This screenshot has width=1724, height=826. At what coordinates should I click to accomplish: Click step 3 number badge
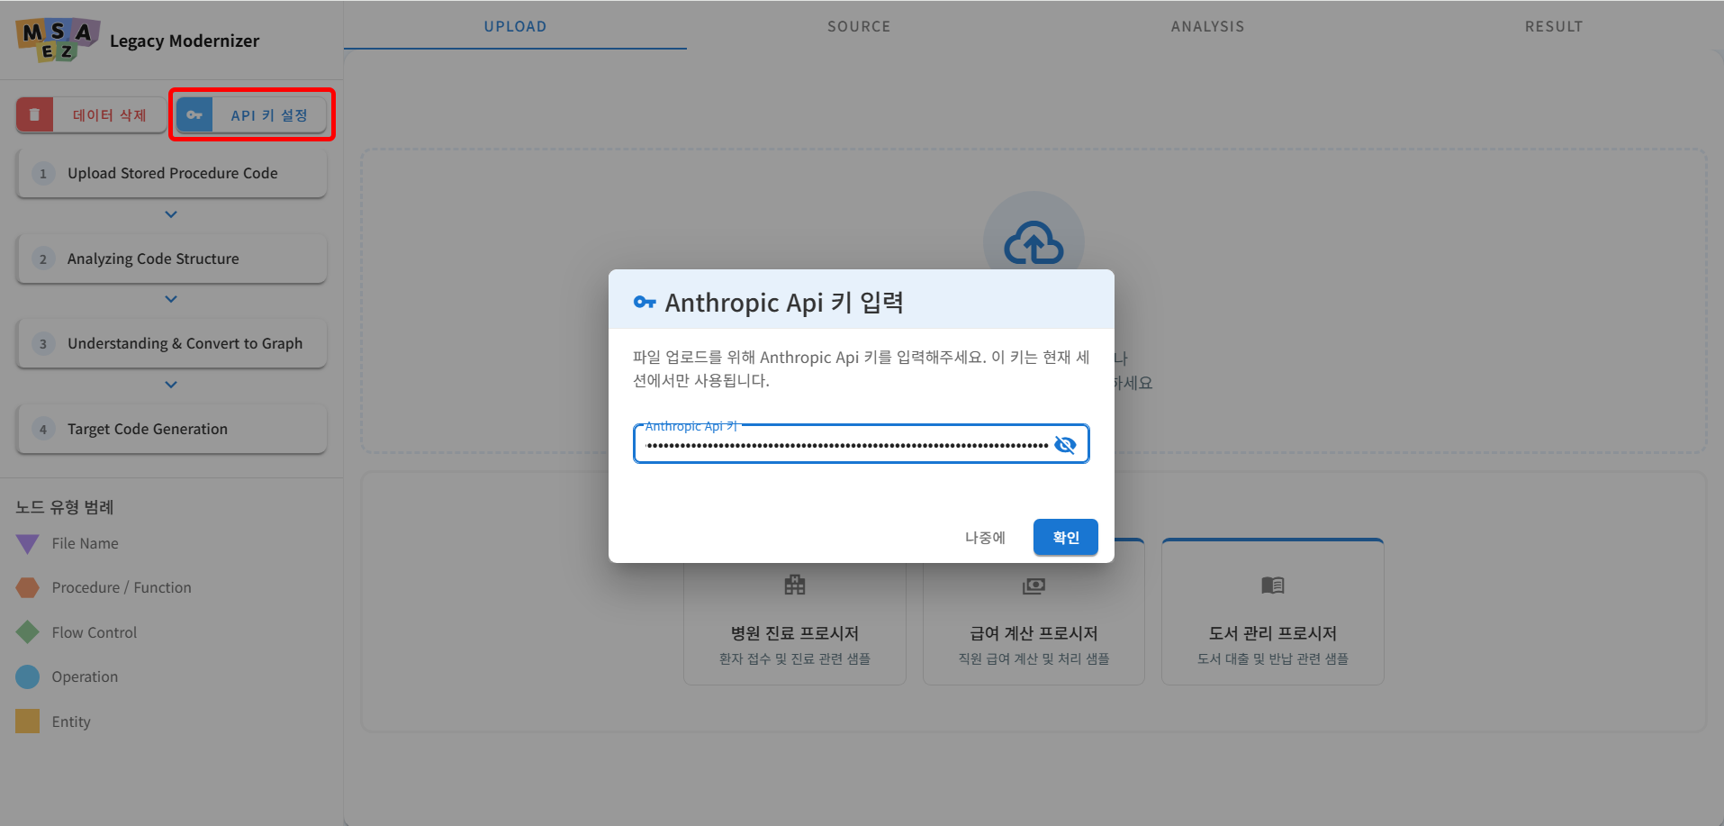pos(43,344)
